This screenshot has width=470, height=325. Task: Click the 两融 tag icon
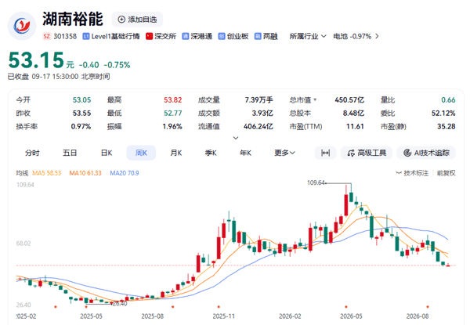click(x=258, y=36)
